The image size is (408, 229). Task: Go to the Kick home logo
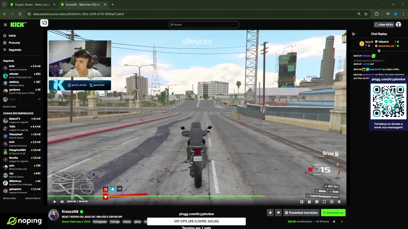tap(18, 24)
